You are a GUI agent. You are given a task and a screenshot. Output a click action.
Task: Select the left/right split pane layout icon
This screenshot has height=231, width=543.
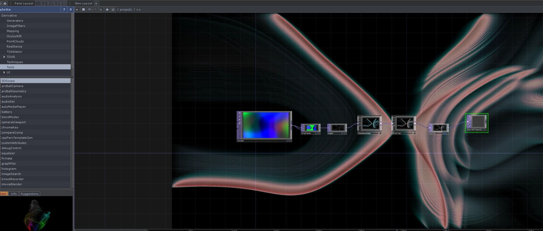(x=45, y=3)
